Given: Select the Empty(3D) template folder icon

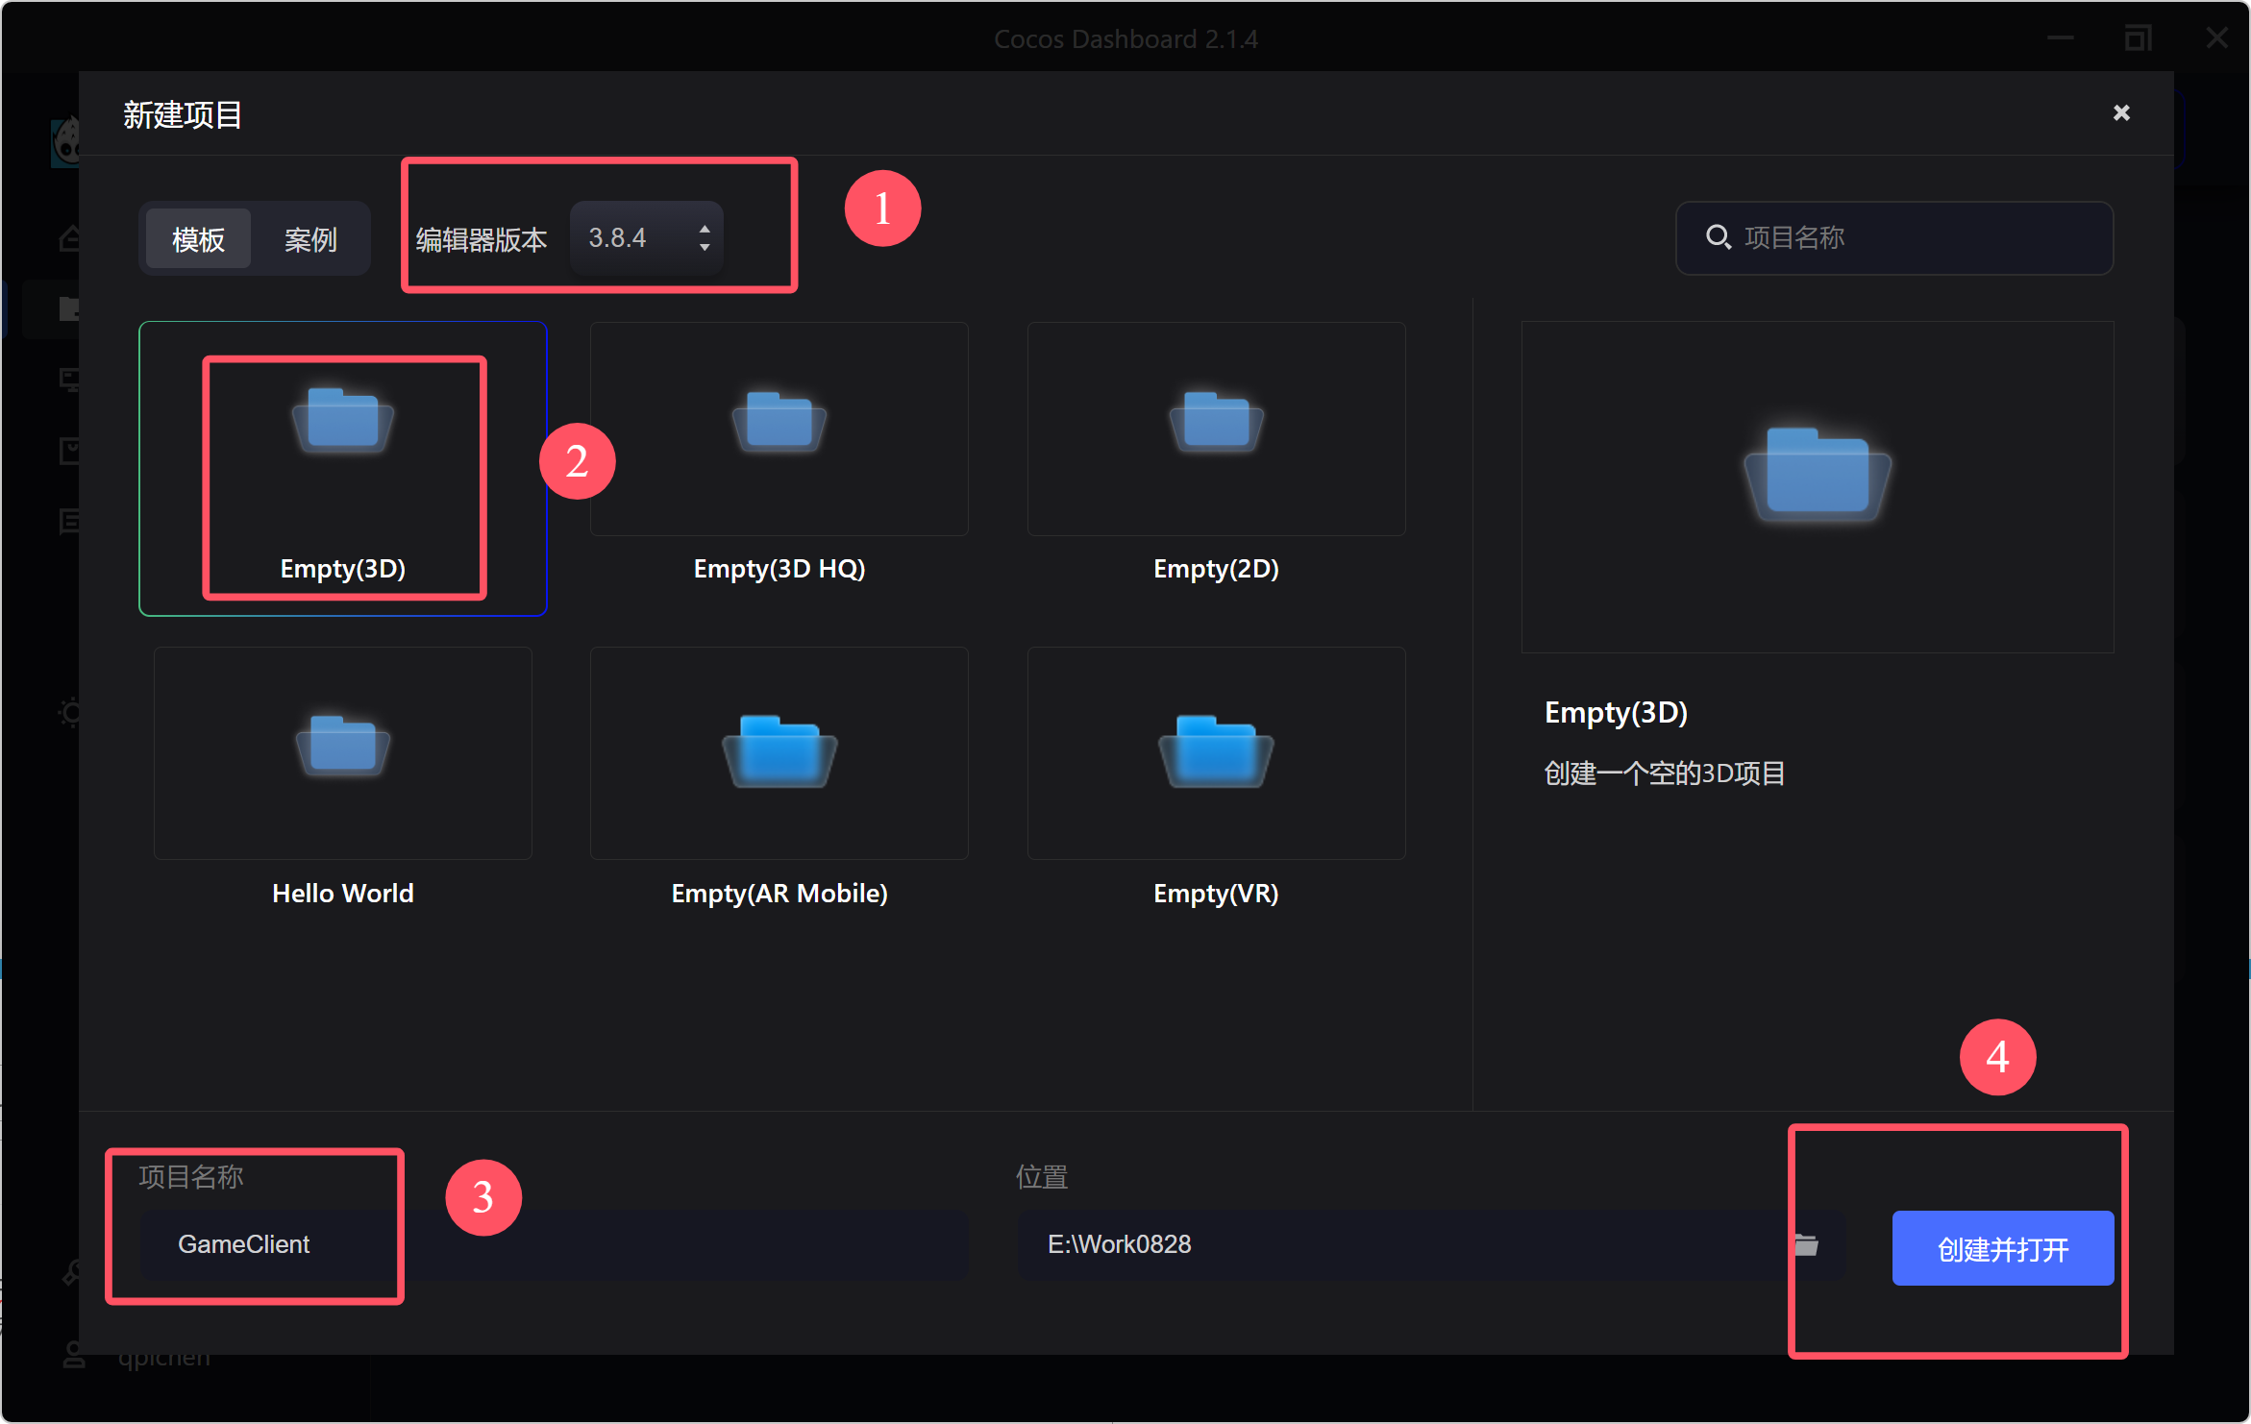Looking at the screenshot, I should 343,420.
